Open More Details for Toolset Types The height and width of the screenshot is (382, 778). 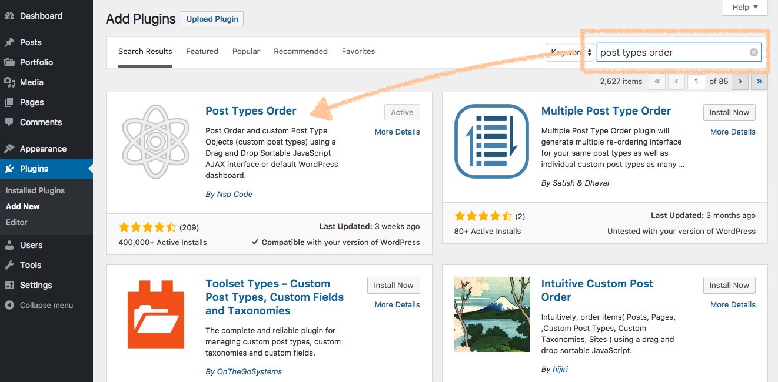(397, 305)
